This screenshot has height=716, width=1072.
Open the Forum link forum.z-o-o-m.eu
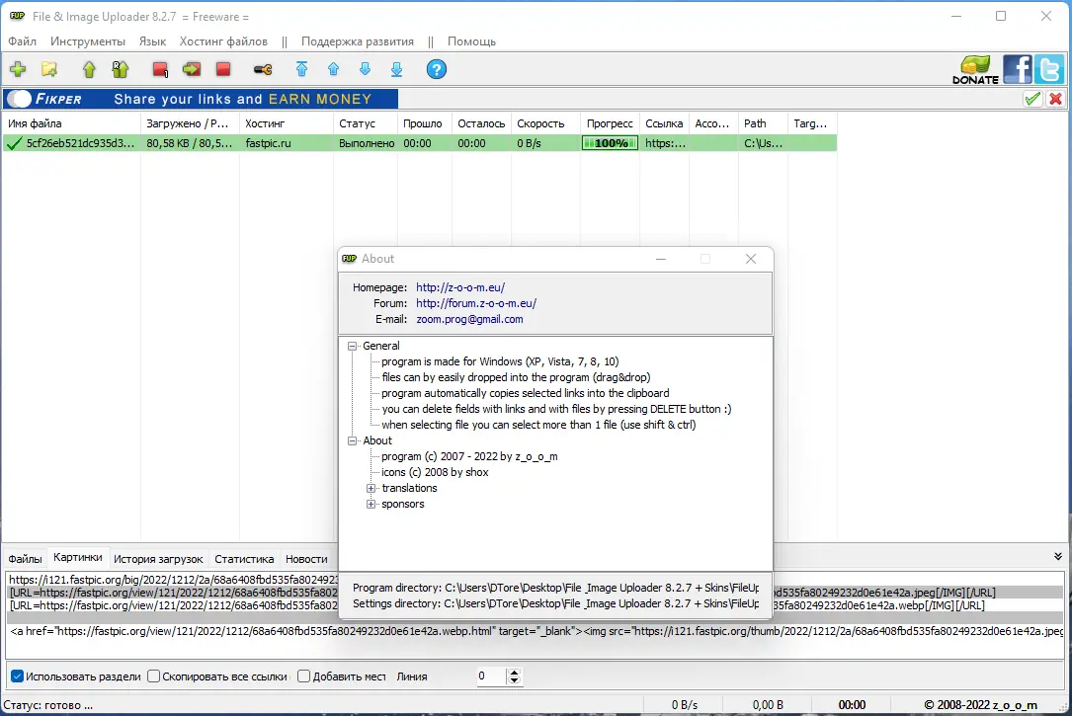pos(476,303)
